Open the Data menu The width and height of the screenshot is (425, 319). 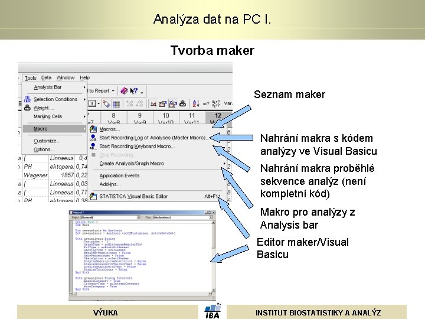47,77
